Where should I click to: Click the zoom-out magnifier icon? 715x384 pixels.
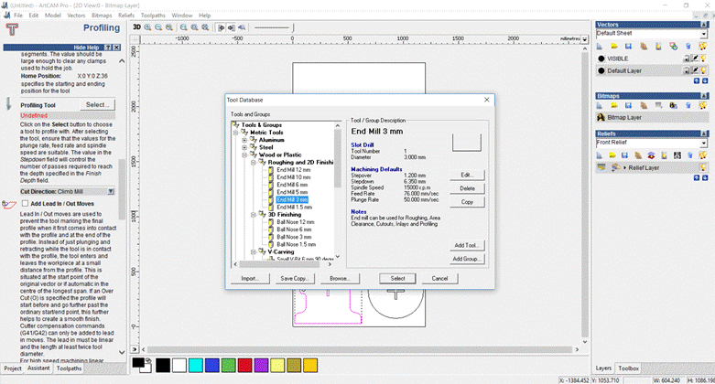pyautogui.click(x=158, y=27)
